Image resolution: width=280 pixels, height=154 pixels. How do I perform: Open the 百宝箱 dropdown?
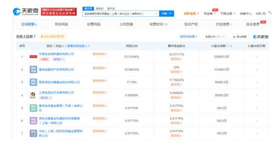210,13
